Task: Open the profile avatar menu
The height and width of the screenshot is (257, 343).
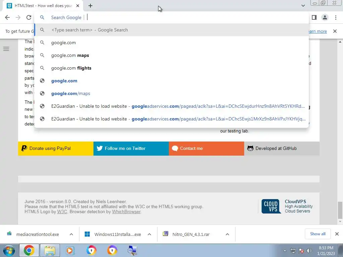Action: [325, 17]
